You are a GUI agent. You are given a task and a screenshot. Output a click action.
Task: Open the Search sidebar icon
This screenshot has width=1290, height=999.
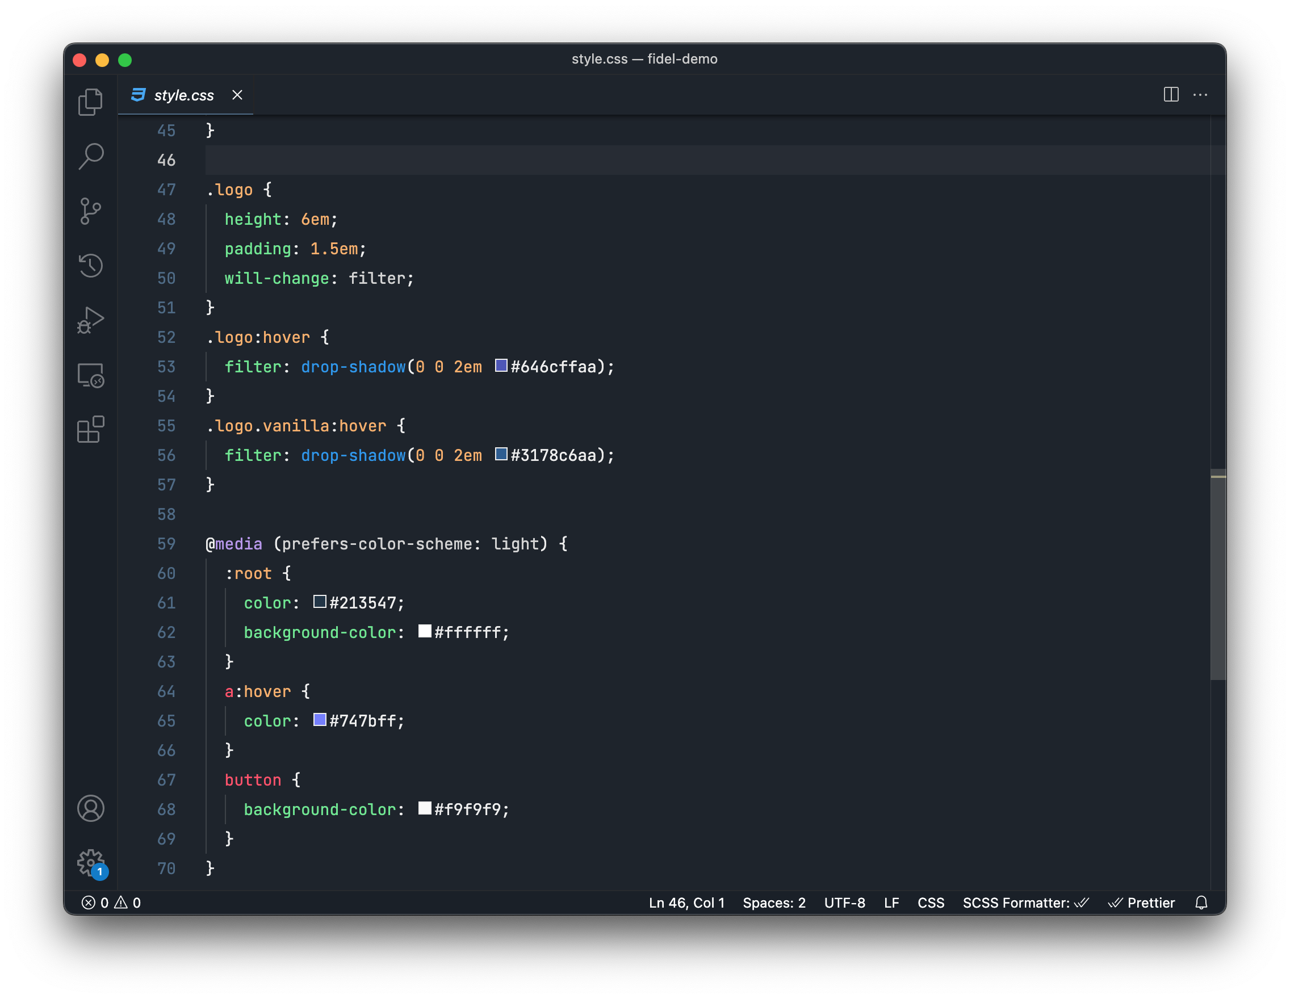click(x=90, y=157)
